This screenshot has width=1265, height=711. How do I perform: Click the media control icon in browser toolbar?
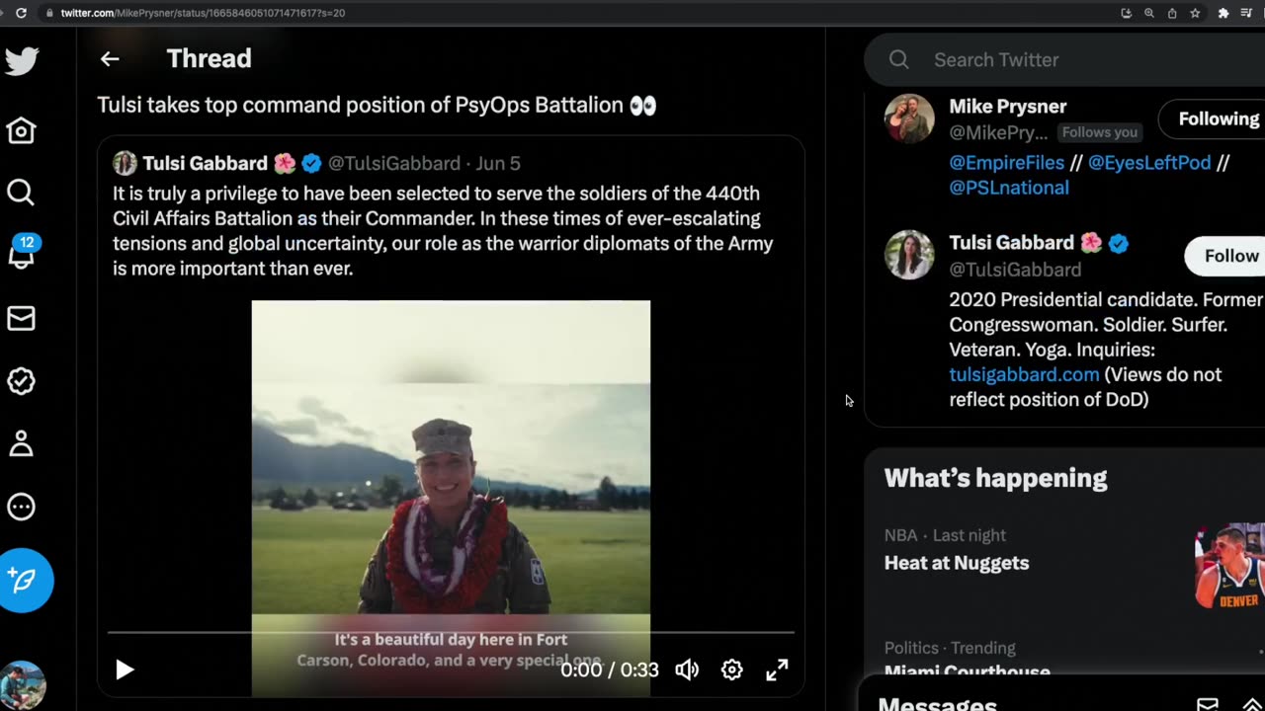[x=1248, y=13]
